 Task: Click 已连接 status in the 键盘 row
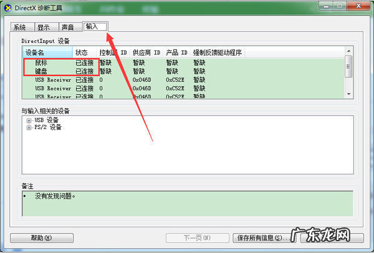[84, 71]
